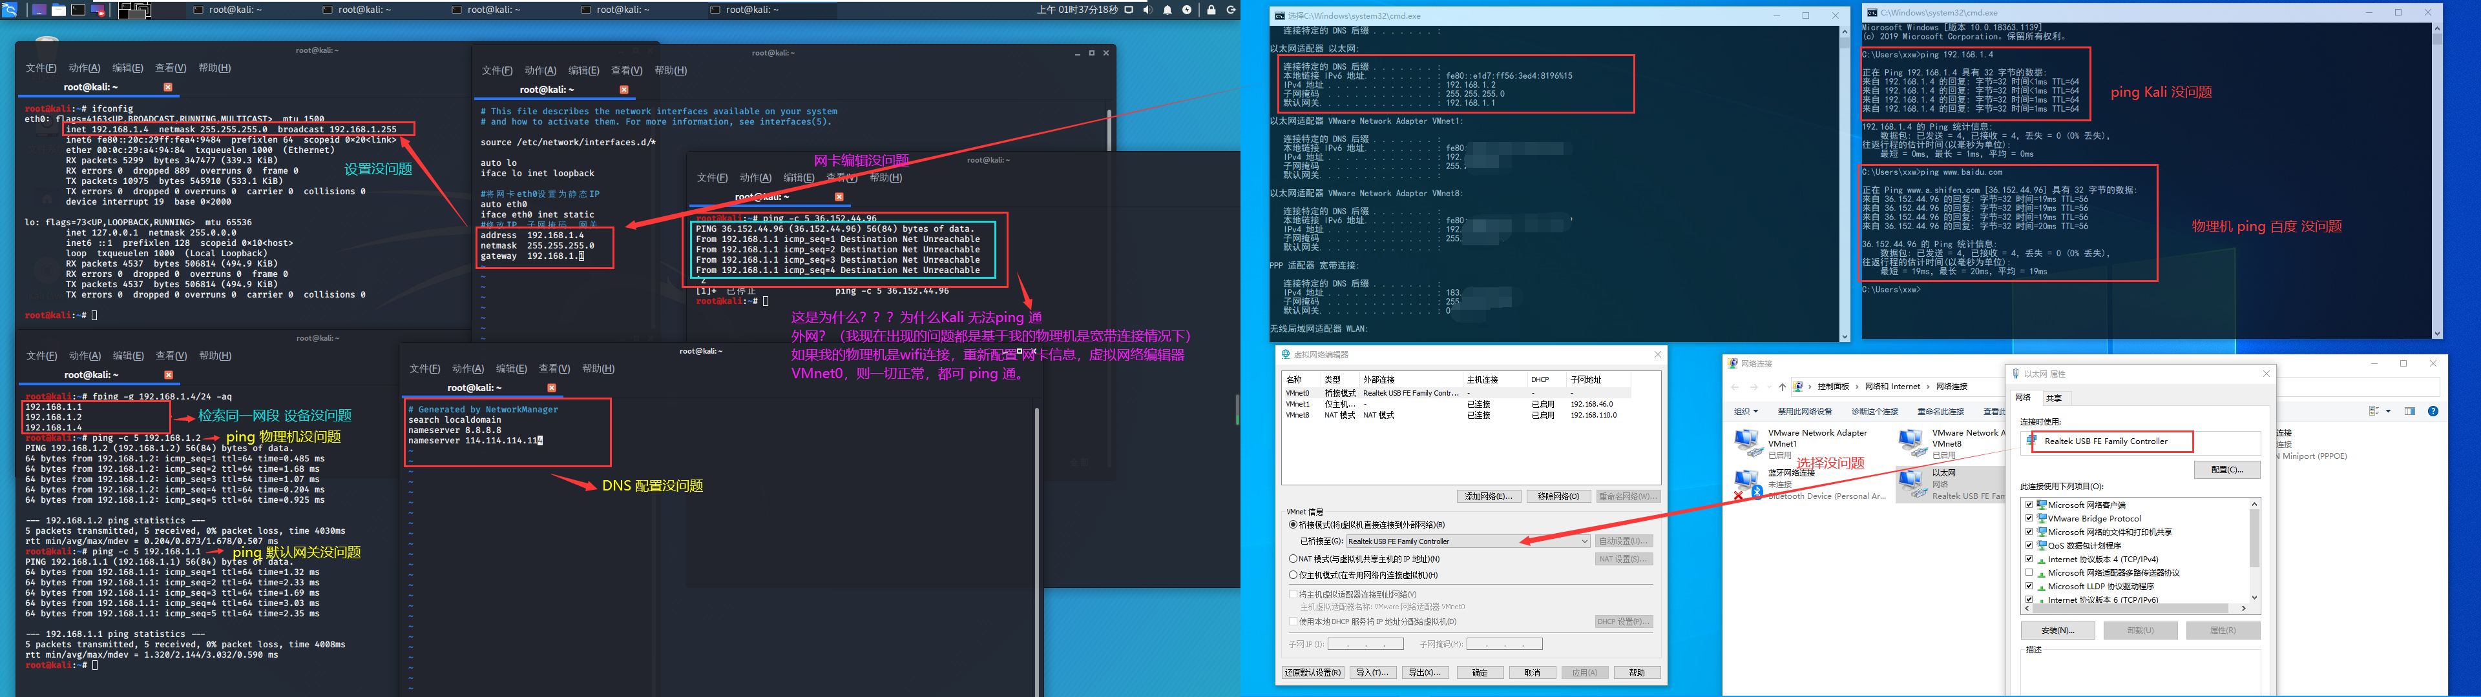
Task: Click the back arrow in 网络连接 window
Action: [x=1735, y=387]
